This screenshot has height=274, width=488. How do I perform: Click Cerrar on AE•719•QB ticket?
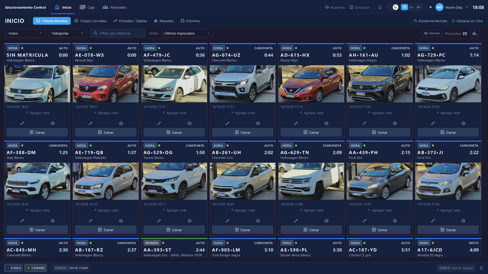[x=106, y=230]
